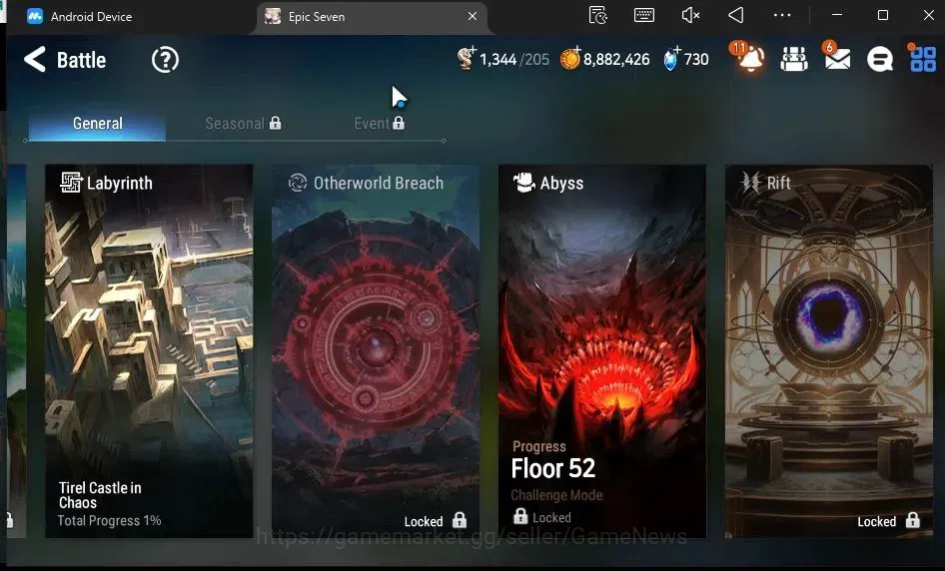Open the Rift card
Viewport: 945px width, 571px height.
click(829, 351)
